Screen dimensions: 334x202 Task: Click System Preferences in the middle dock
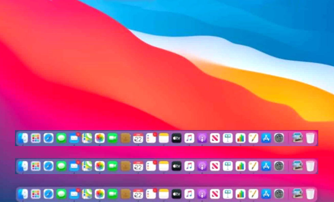point(279,166)
